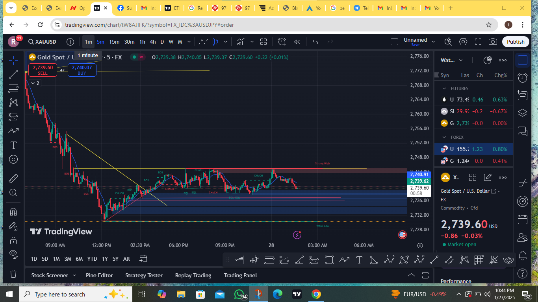Take a chart snapshot with camera icon
538x302 pixels.
pos(493,42)
